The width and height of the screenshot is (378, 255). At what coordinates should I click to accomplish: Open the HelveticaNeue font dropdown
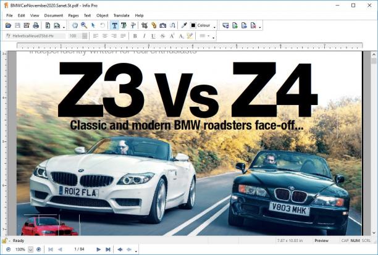(35, 36)
